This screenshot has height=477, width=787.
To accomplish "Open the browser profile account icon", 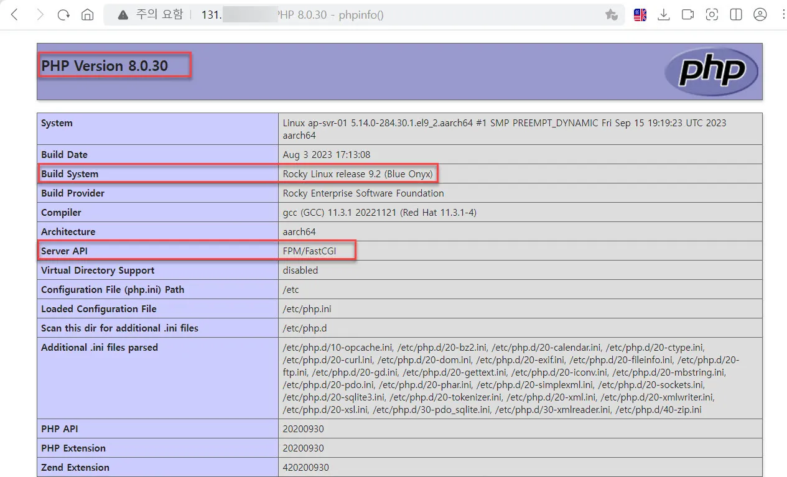I will click(x=760, y=14).
